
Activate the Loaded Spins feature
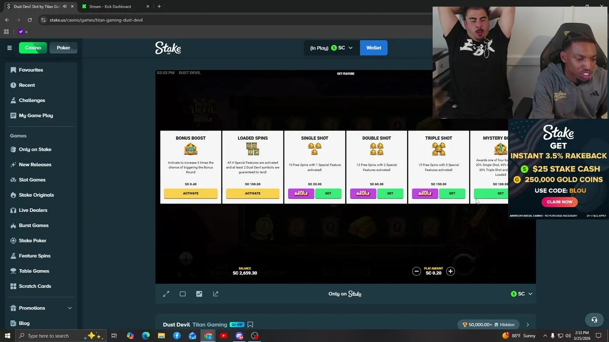point(253,193)
